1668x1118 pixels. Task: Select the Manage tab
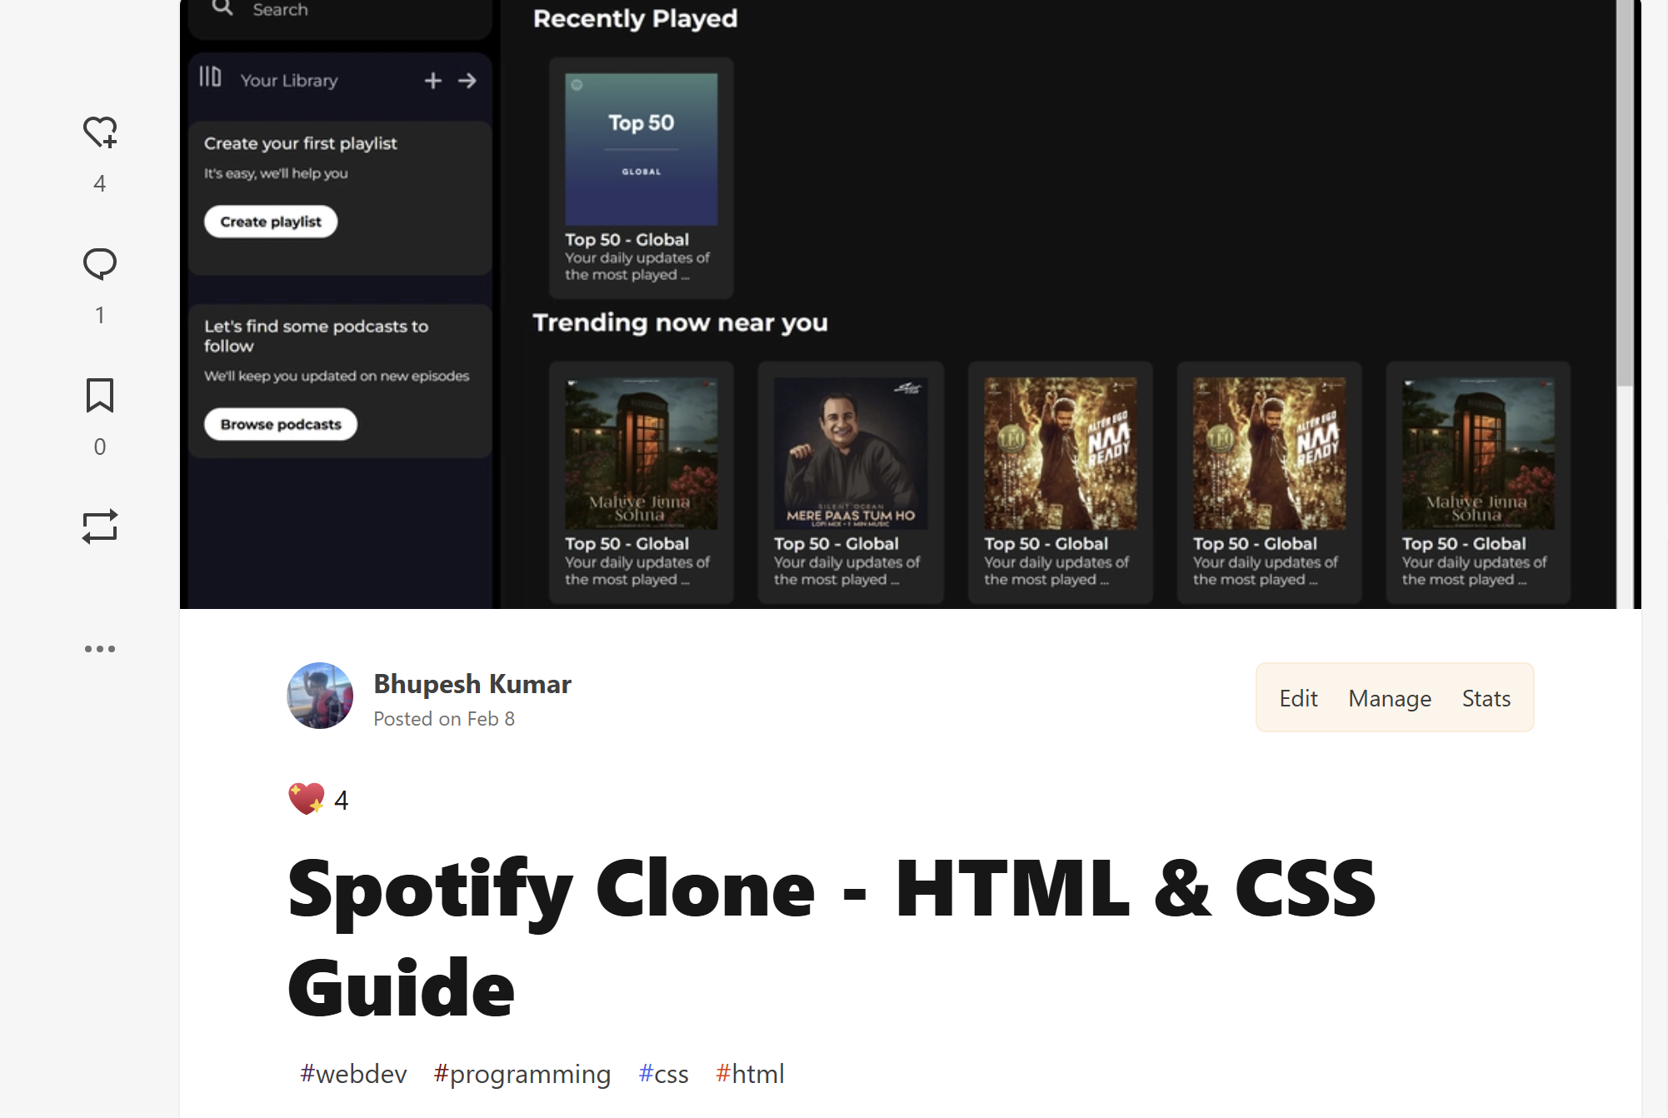(1389, 698)
